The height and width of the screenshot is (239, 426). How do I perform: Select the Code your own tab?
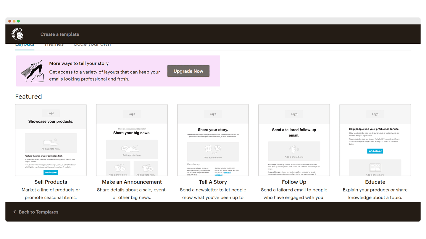coord(92,45)
